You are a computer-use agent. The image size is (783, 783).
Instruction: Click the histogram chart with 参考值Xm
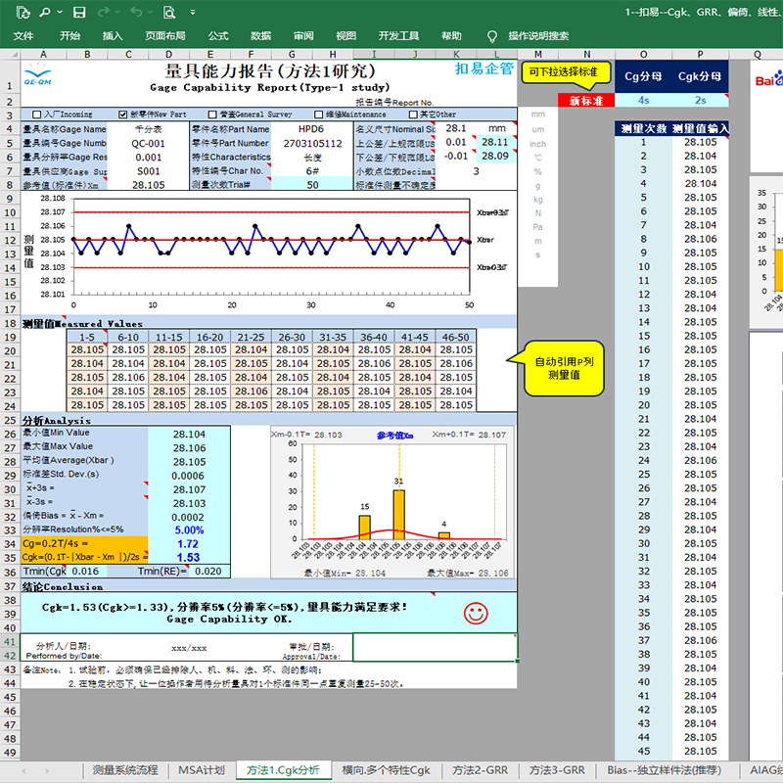pos(392,503)
